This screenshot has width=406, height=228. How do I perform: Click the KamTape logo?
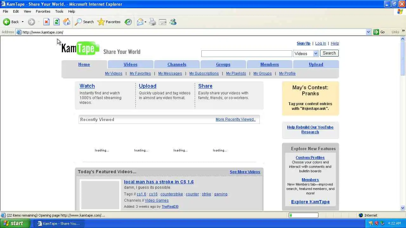[x=80, y=48]
